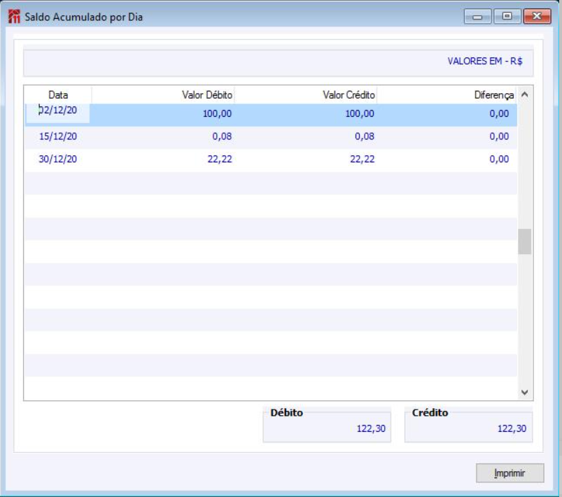
Task: Click the Imprimir button
Action: pos(510,473)
